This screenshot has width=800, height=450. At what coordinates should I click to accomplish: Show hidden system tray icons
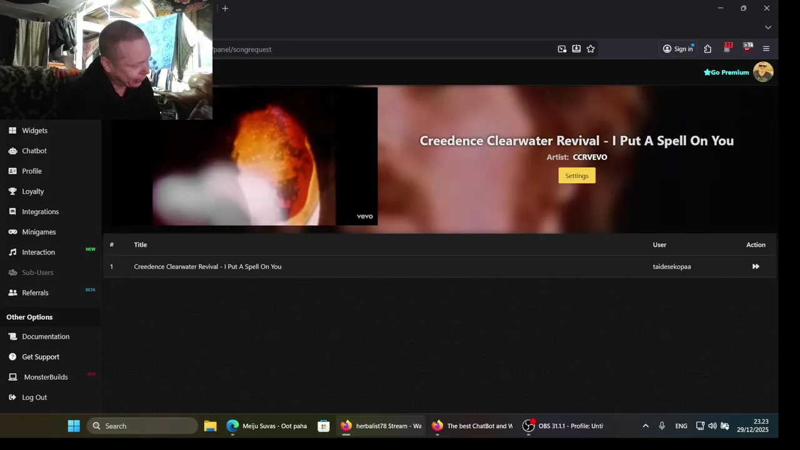click(646, 426)
